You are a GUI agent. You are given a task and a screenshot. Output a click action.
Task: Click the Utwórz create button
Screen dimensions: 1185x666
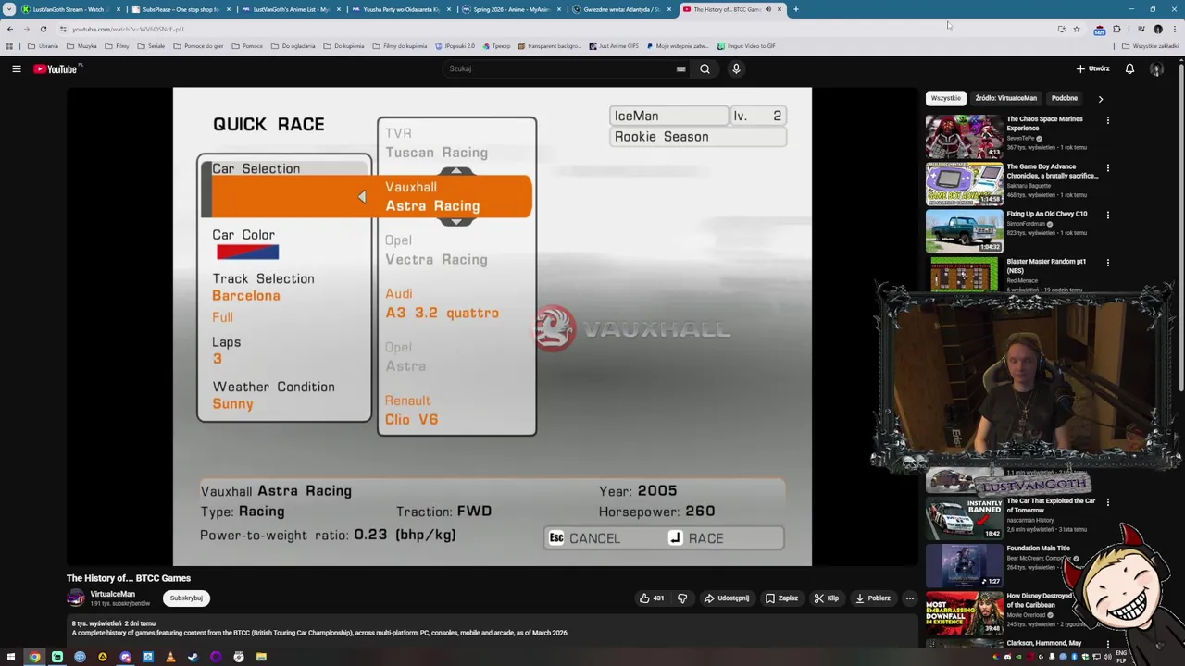[x=1092, y=68]
